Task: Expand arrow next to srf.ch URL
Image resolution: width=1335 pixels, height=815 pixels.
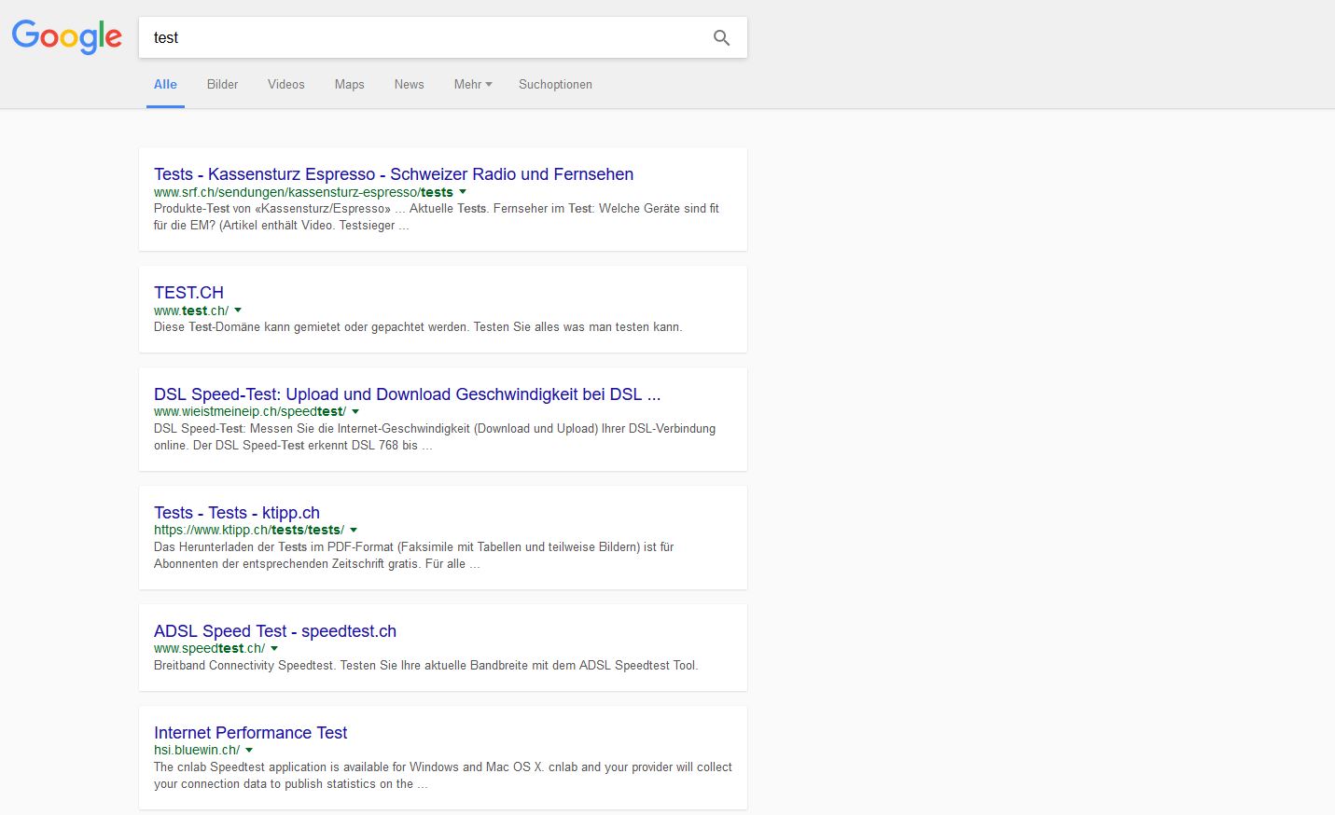Action: (463, 192)
